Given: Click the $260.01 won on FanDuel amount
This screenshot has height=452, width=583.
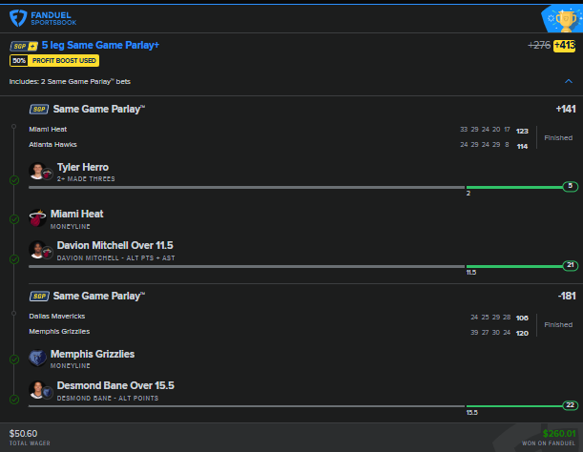Looking at the screenshot, I should (559, 434).
